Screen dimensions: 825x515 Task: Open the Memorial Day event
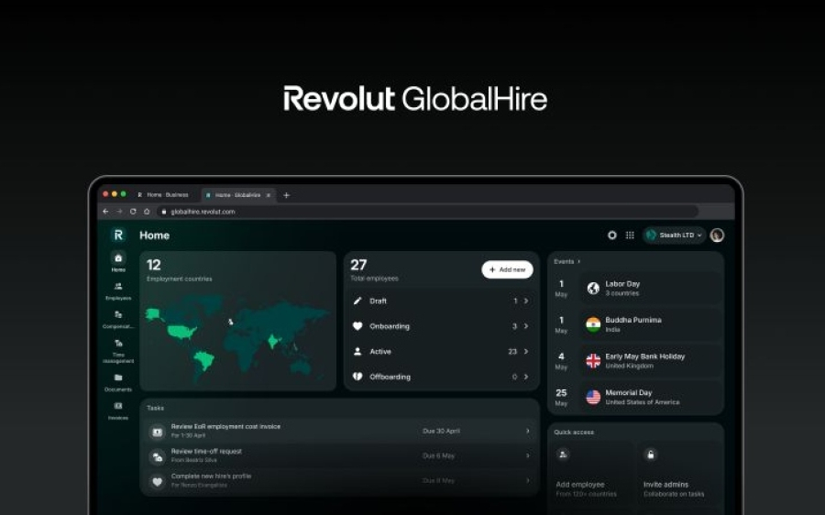coord(650,397)
